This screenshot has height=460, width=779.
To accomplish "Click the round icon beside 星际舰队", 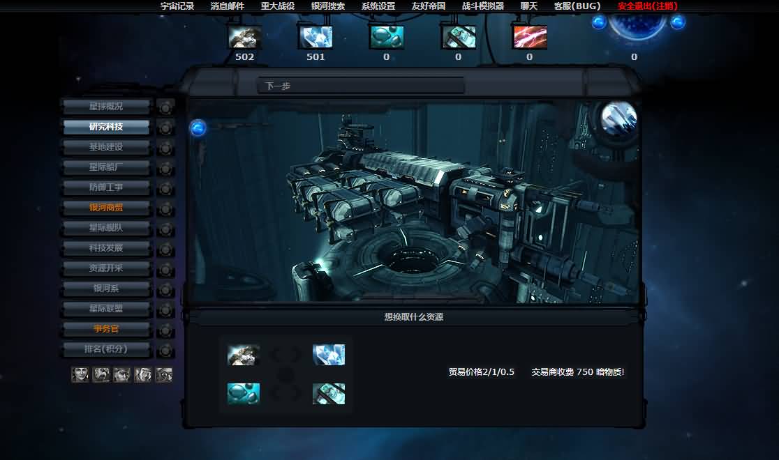I will pyautogui.click(x=165, y=229).
